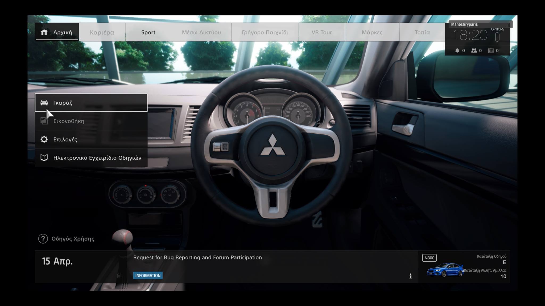This screenshot has width=545, height=306.
Task: Open ManosGryparis profile name
Action: point(464,24)
